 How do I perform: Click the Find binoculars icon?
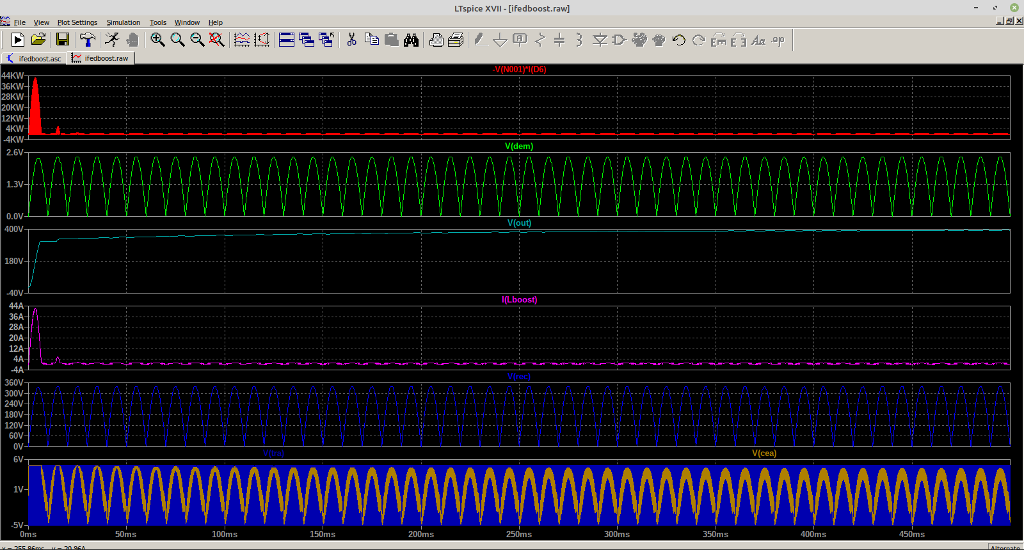(411, 40)
